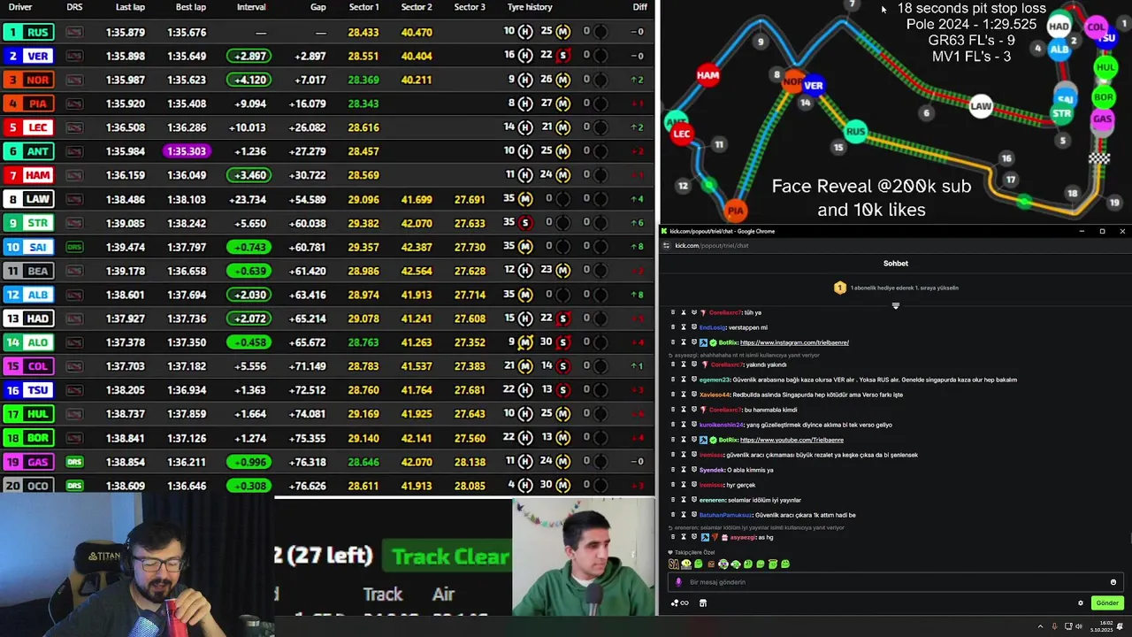Click LEC's last lap time 1:36.508
The width and height of the screenshot is (1132, 637).
(125, 127)
